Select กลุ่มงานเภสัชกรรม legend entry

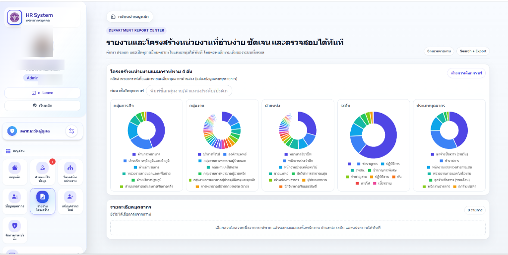222,167
